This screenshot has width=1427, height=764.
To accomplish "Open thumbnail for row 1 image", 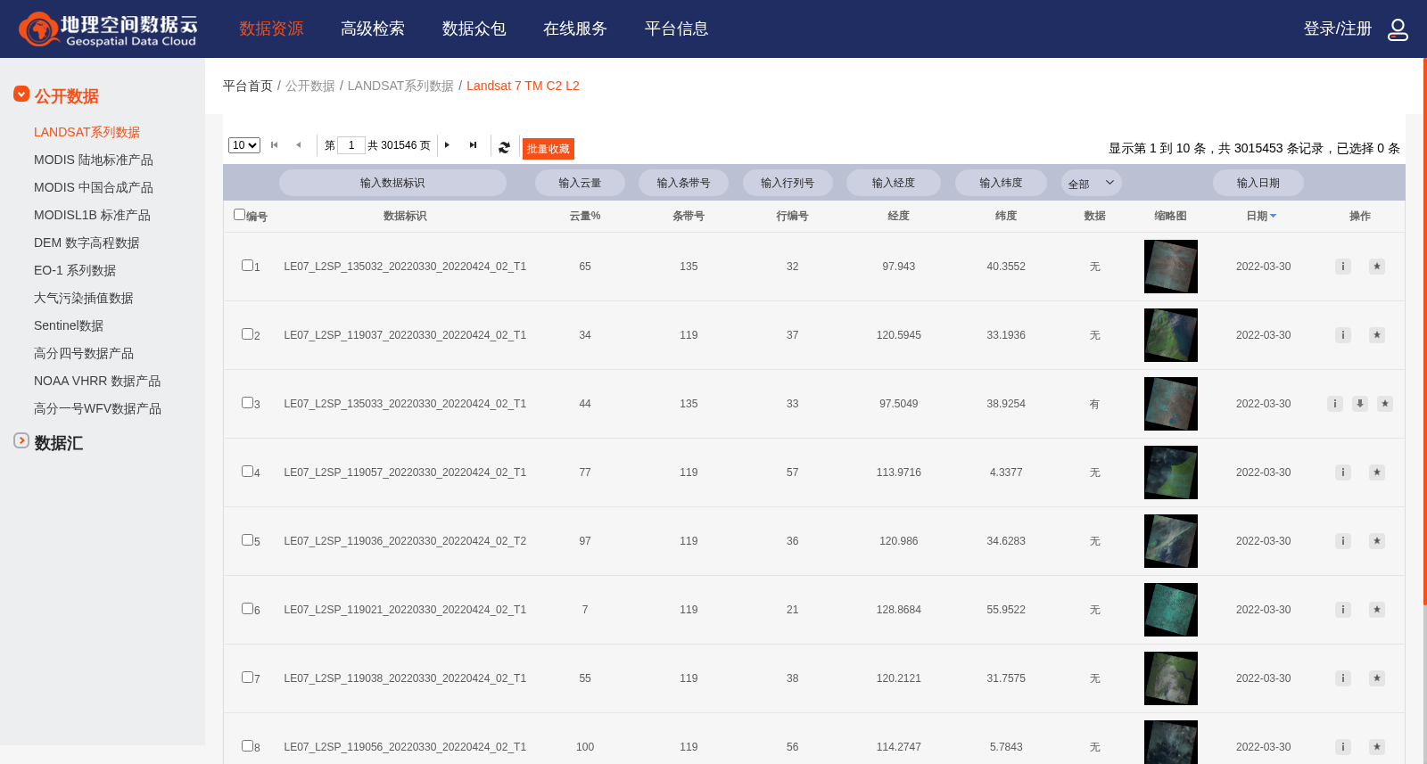I will coord(1170,267).
